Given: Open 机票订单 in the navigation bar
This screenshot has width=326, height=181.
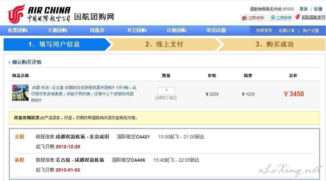Looking at the screenshot, I should tap(287, 31).
